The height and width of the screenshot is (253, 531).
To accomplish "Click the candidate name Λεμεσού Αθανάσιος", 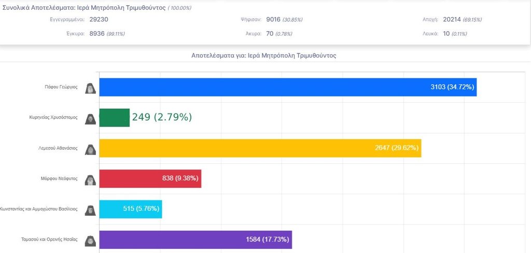I will coord(58,148).
